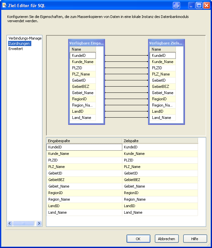This screenshot has width=212, height=248.
Task: Open Eingabespalte cell Gebiet_Name in grid
Action: [x=84, y=186]
